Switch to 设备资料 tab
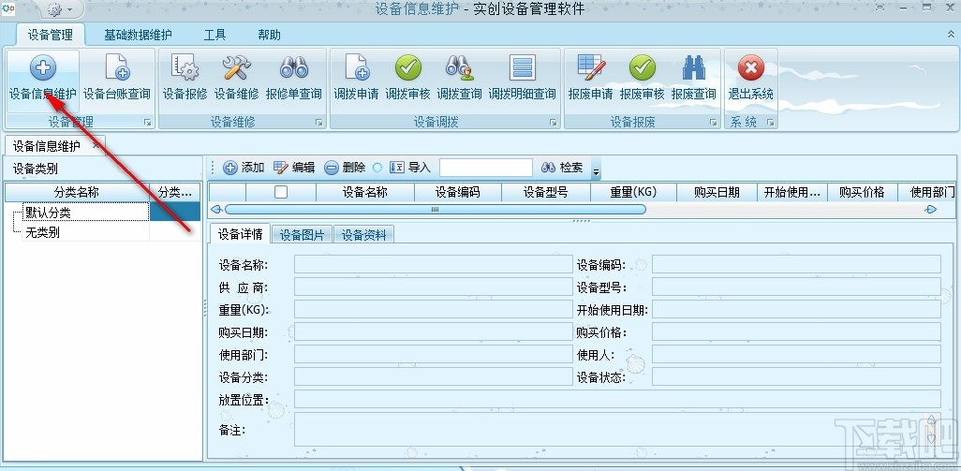The height and width of the screenshot is (471, 961). coord(364,235)
